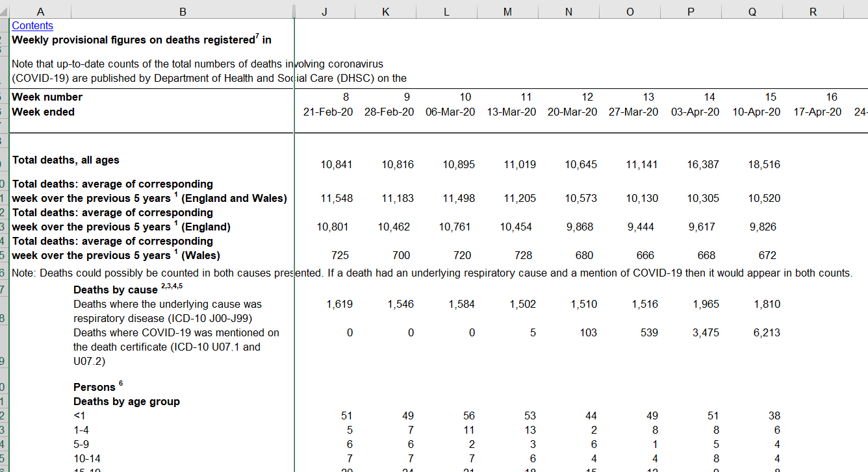Select column P header
Screen dimensions: 868x472
tap(691, 12)
